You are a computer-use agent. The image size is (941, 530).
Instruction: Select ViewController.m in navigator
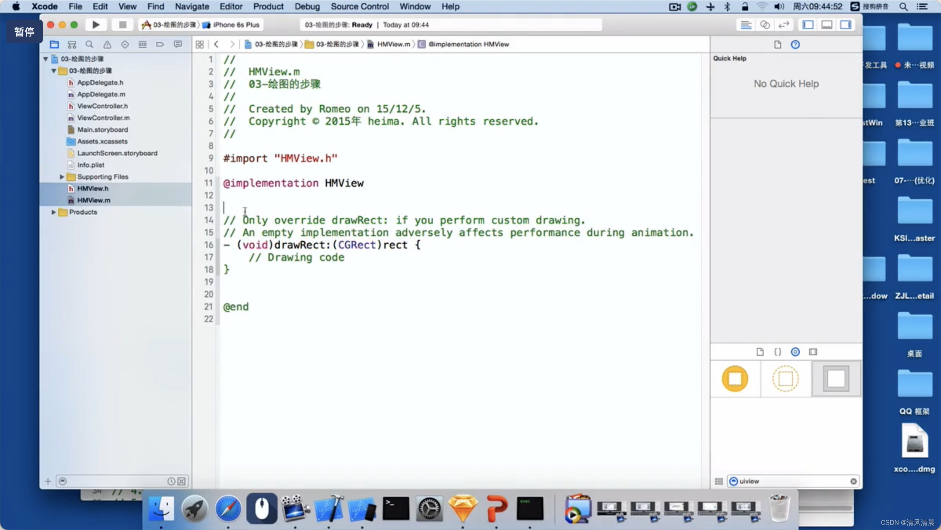[x=104, y=118]
